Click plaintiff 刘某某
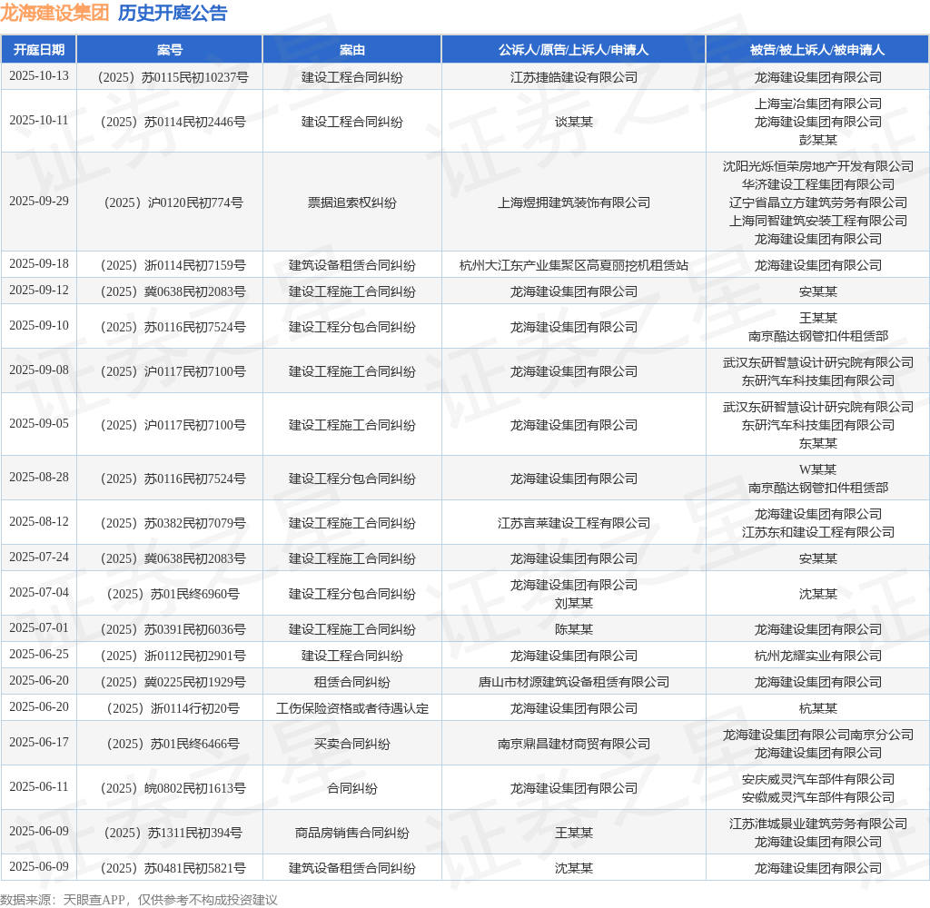 tap(574, 603)
